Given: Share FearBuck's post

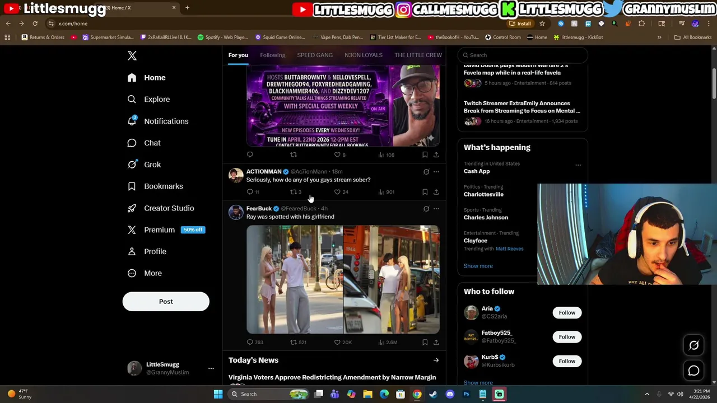Looking at the screenshot, I should tap(436, 342).
